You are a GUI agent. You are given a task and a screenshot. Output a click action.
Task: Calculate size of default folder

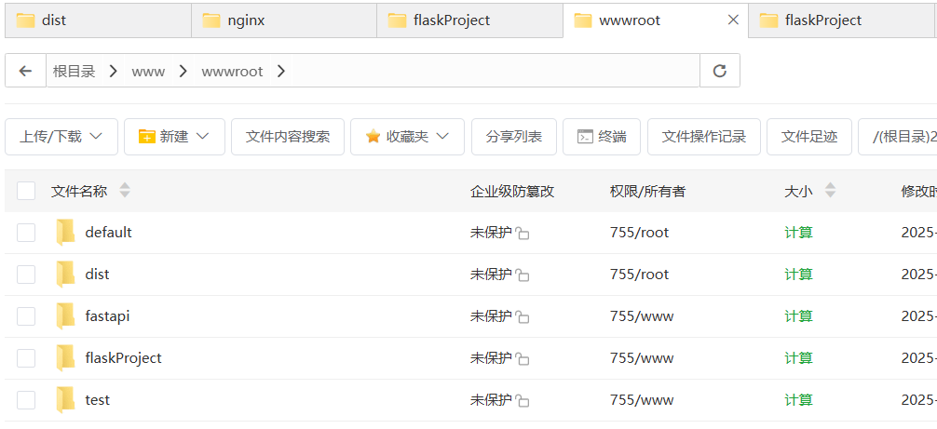coord(798,232)
